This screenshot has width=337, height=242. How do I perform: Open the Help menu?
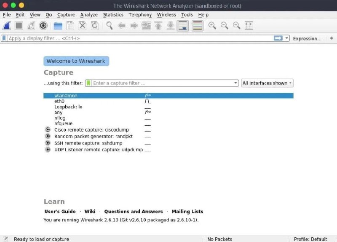[x=203, y=15]
